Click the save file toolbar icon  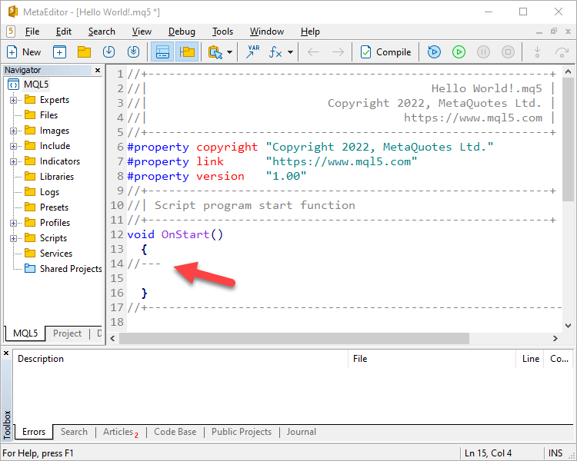click(x=108, y=52)
